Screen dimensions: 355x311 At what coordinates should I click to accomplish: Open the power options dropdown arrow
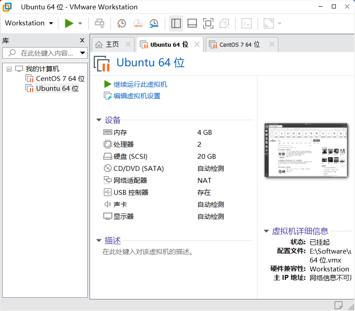coord(80,23)
